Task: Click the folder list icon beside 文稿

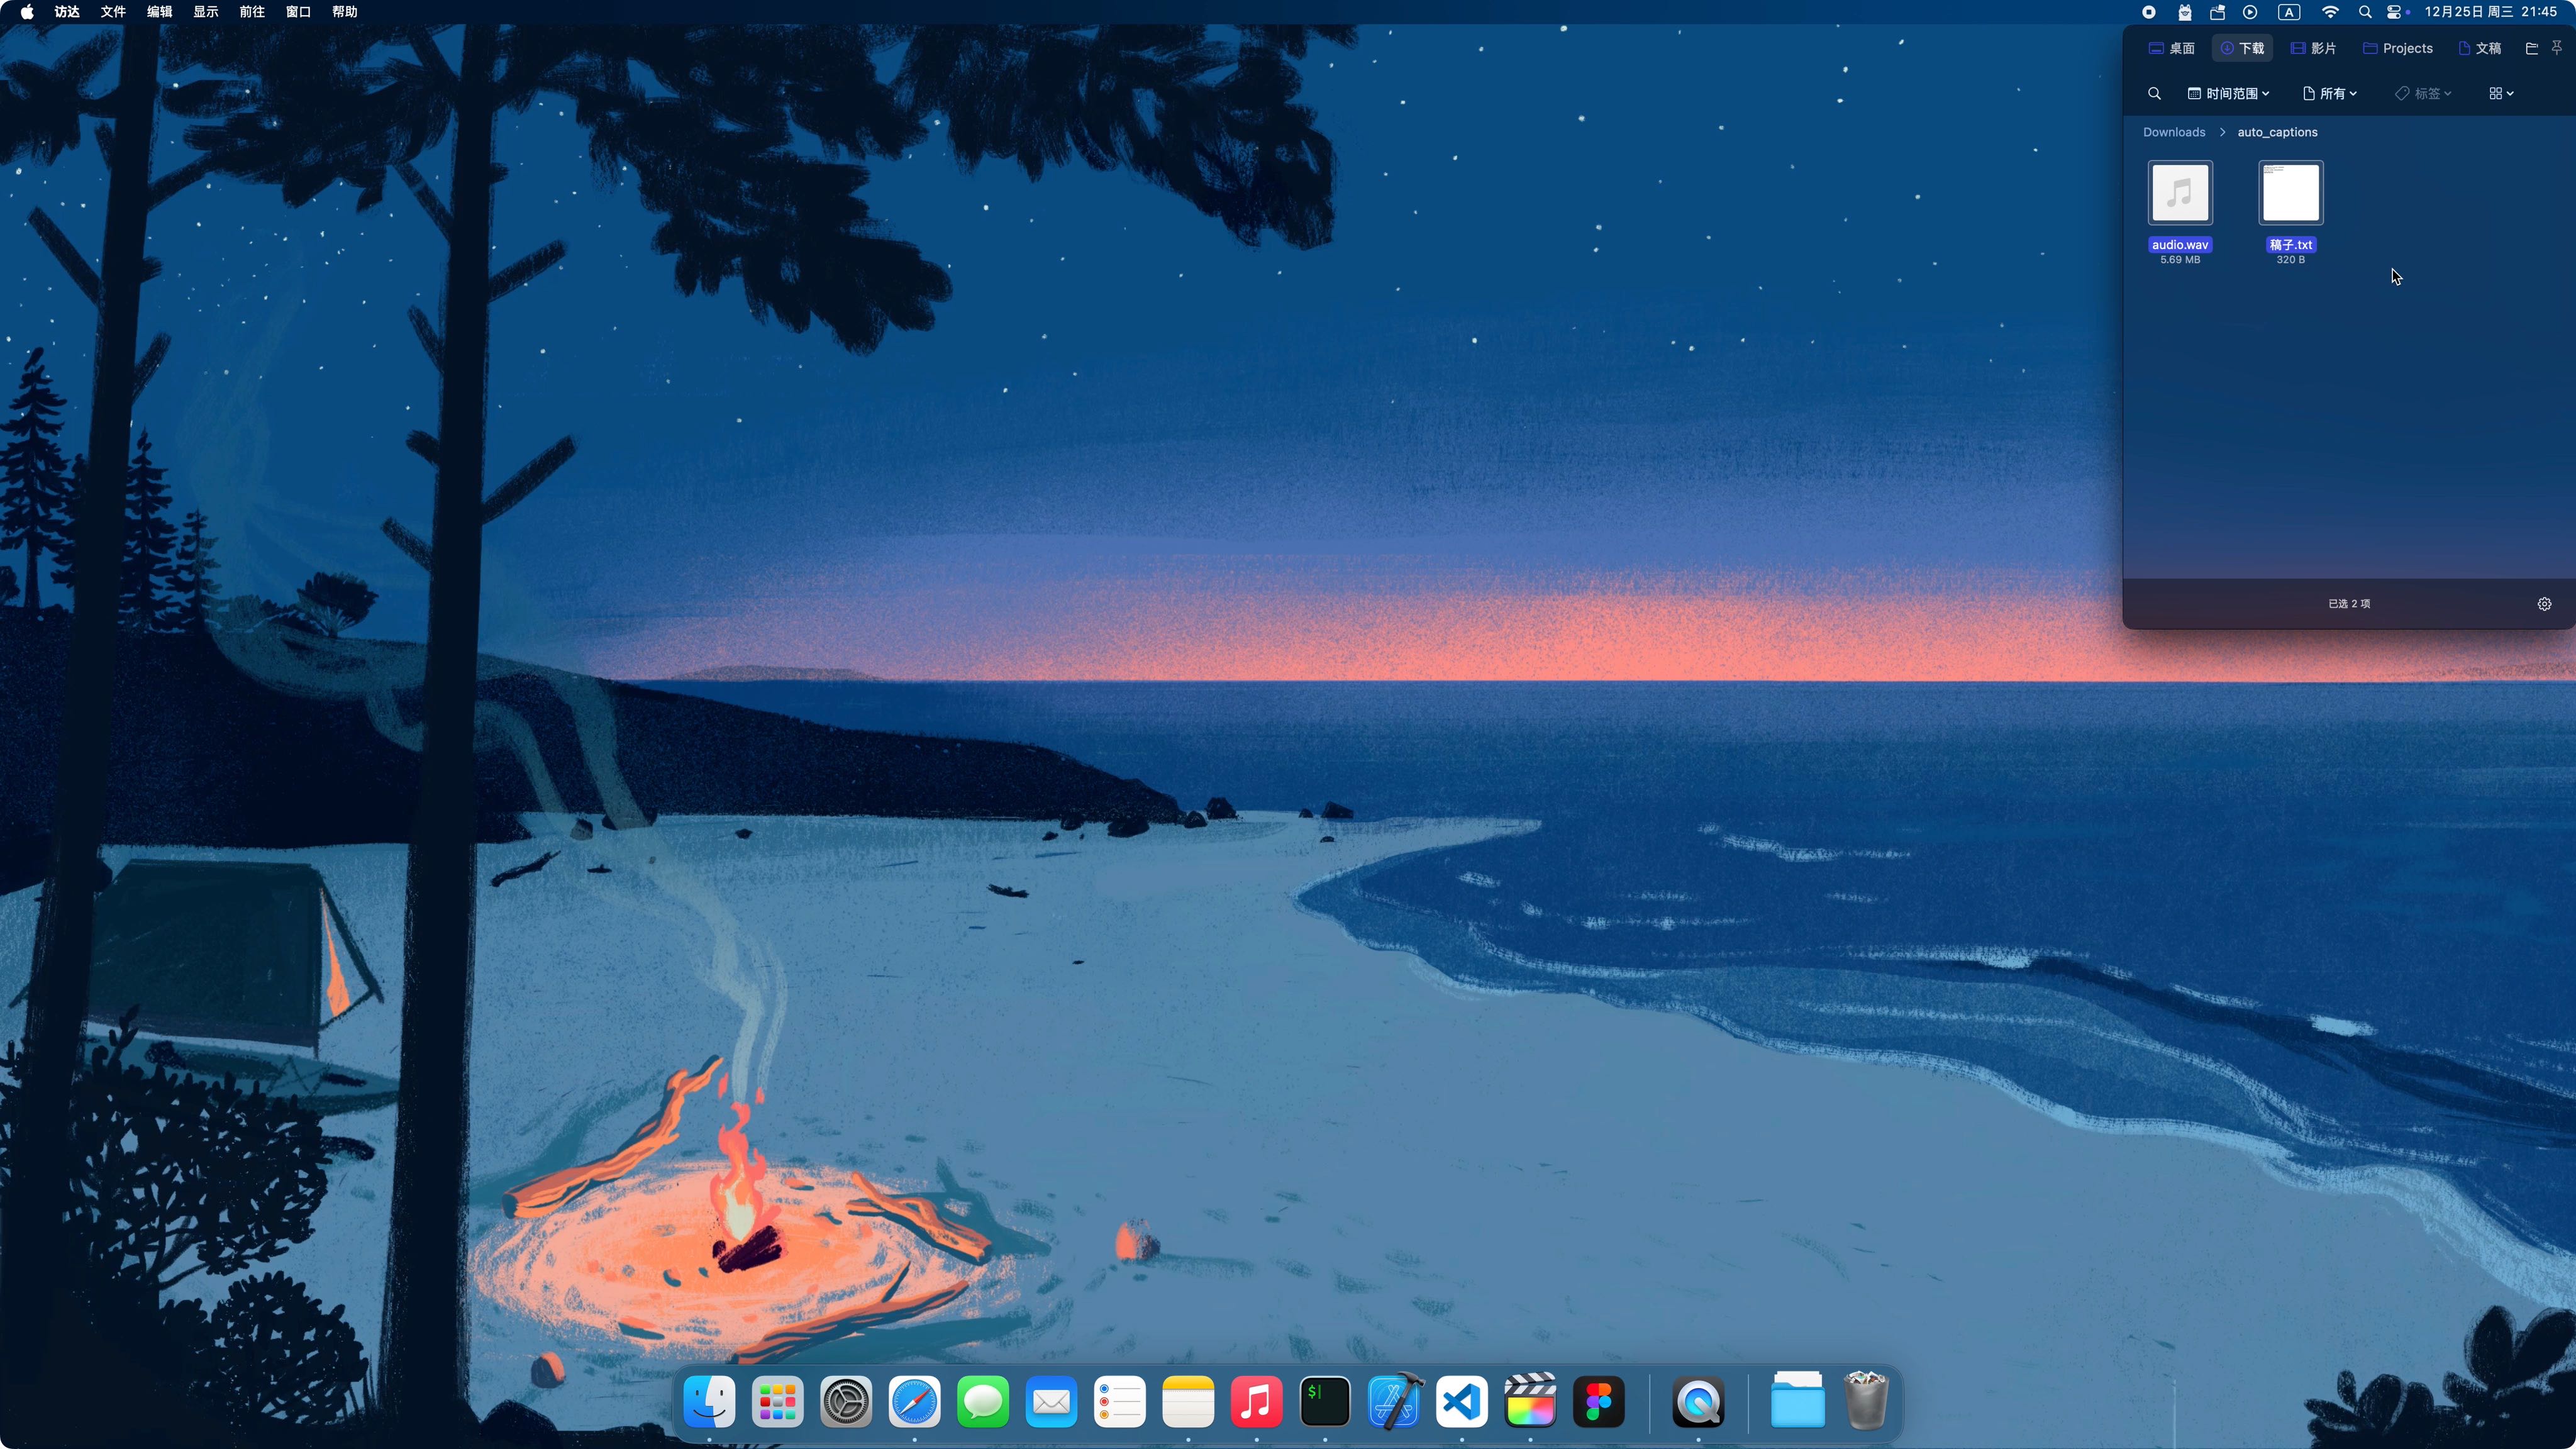Action: click(x=2531, y=48)
